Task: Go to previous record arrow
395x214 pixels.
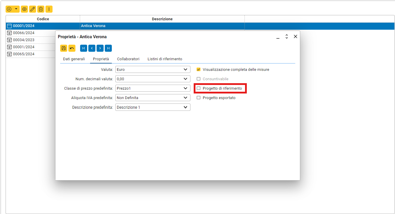Action: point(92,48)
